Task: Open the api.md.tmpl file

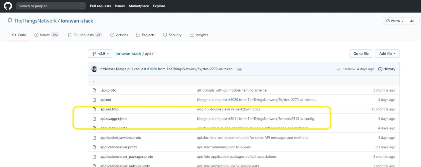Action: pos(110,109)
